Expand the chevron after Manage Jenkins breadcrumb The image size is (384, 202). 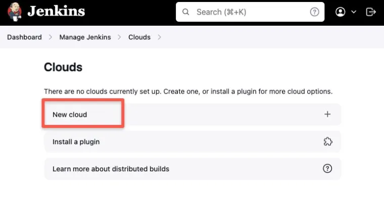click(119, 37)
